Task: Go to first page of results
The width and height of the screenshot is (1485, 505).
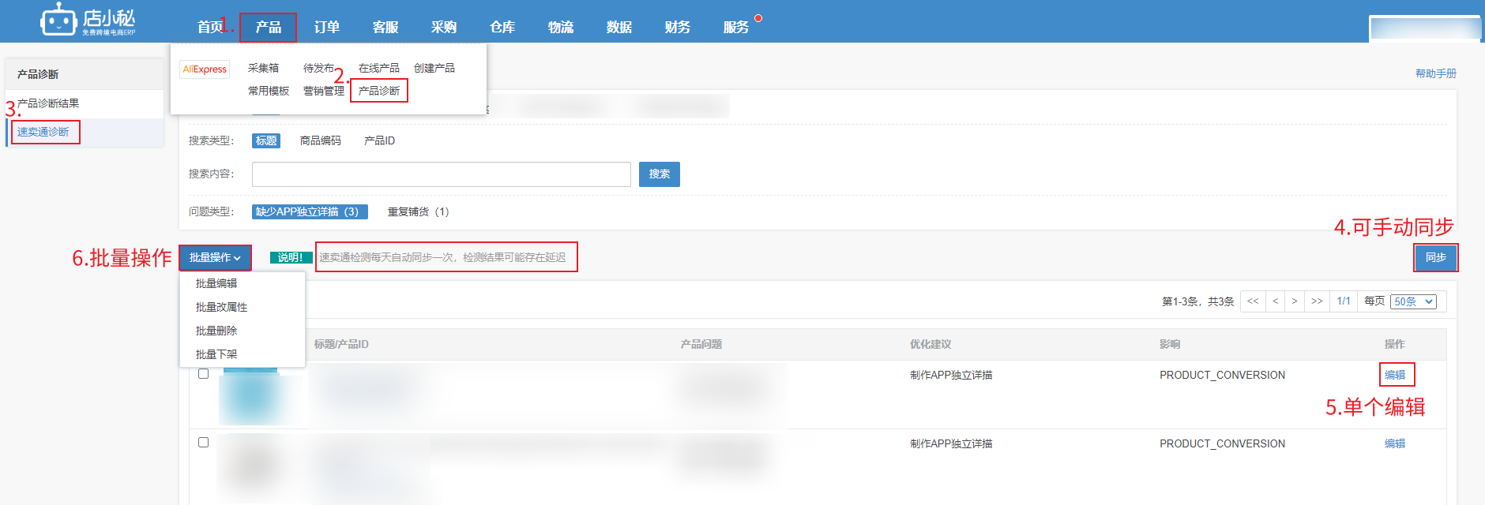Action: (1253, 301)
